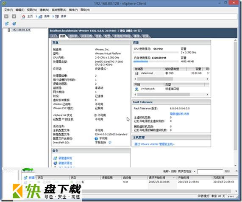Click 清除 button next to filter field

click(227, 171)
